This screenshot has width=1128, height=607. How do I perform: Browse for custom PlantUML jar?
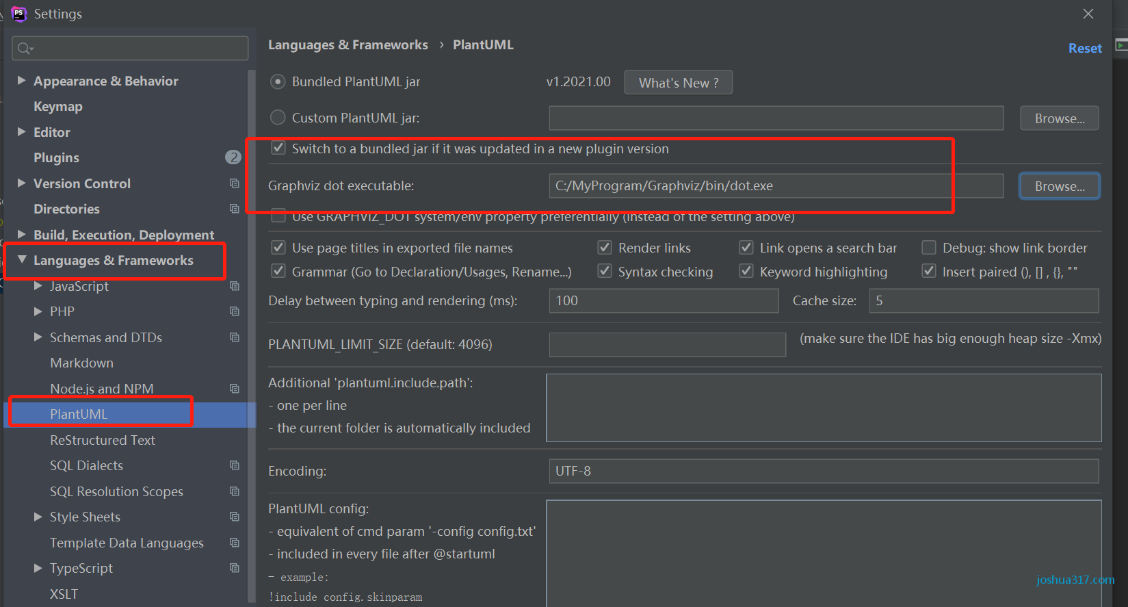tap(1059, 118)
